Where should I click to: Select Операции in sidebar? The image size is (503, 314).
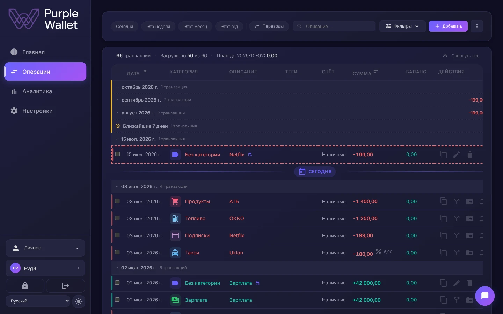pyautogui.click(x=45, y=72)
